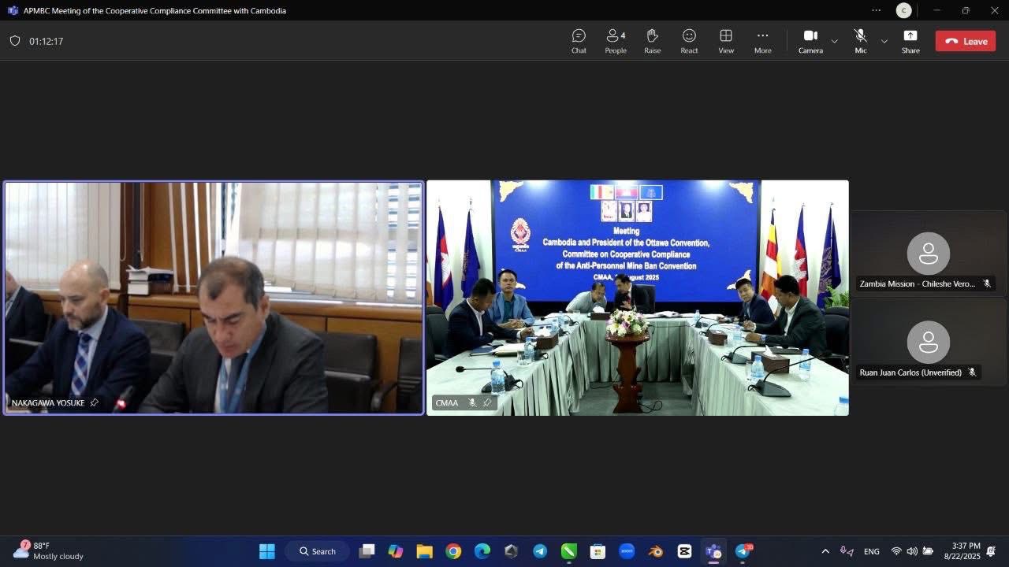Share your screen content
This screenshot has height=567, width=1009.
pyautogui.click(x=910, y=41)
